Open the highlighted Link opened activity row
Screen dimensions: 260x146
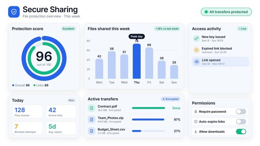[220, 62]
